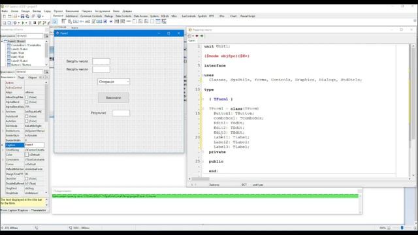Stop the running program icon
Screen dimensions: 418x235
point(35,23)
